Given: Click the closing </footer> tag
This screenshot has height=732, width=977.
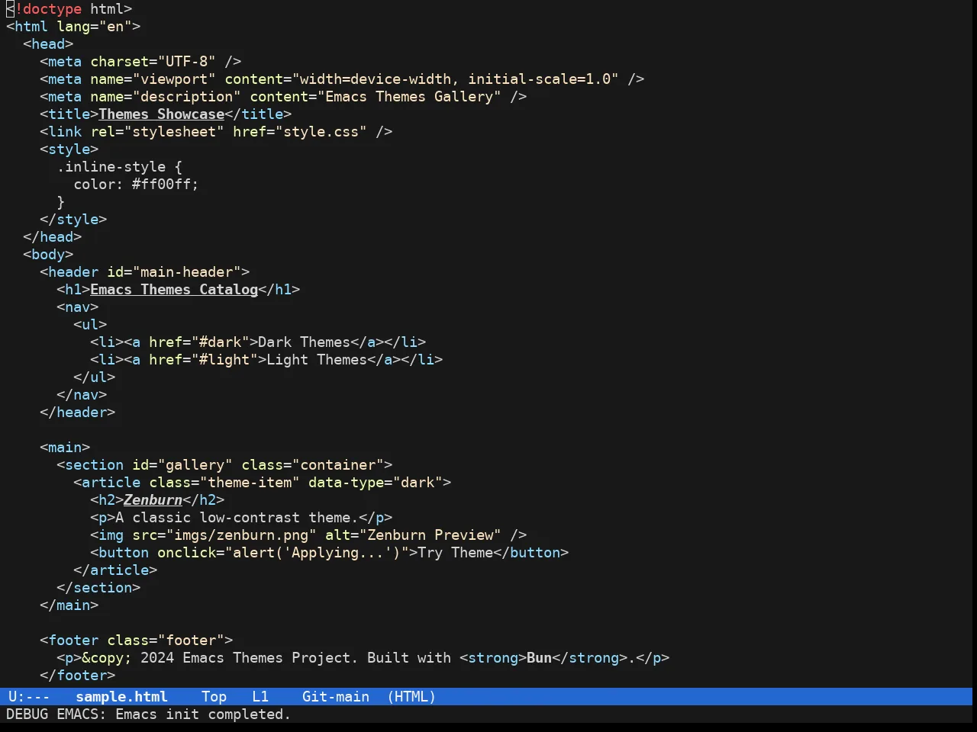Looking at the screenshot, I should [77, 675].
